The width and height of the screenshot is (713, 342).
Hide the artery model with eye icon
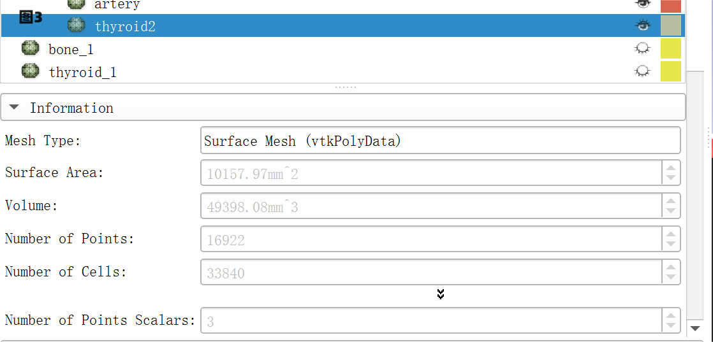(x=643, y=4)
